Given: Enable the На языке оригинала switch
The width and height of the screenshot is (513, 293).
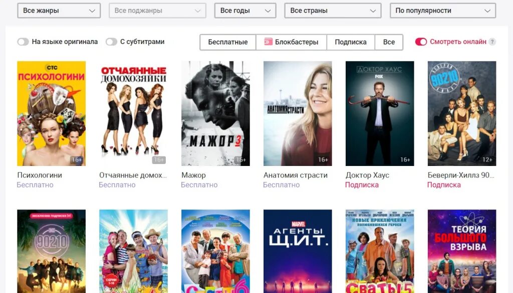Looking at the screenshot, I should [x=23, y=42].
